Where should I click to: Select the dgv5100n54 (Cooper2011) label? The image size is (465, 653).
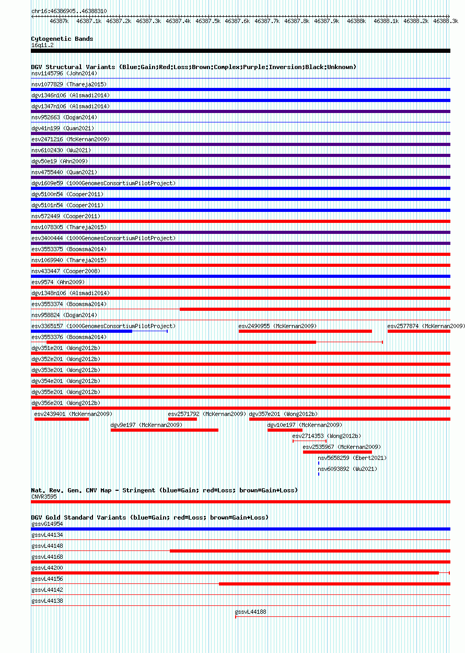pyautogui.click(x=67, y=195)
